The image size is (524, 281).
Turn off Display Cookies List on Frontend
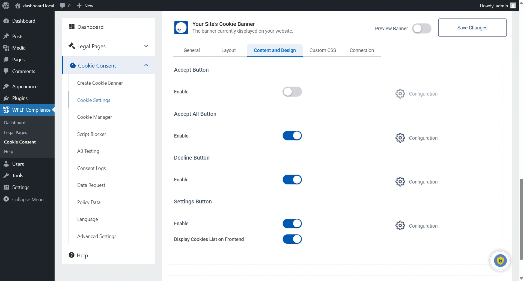292,239
